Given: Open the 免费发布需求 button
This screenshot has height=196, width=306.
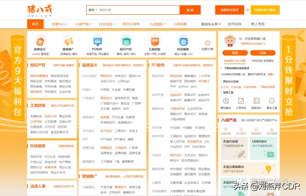Looking at the screenshot, I should (x=229, y=10).
